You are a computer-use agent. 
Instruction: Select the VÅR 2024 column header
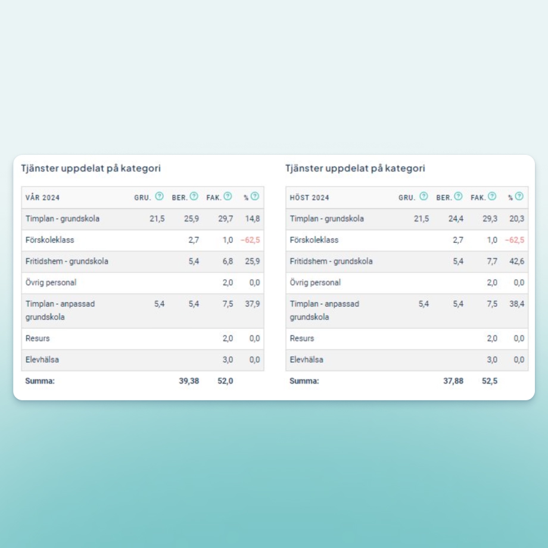[x=43, y=198]
